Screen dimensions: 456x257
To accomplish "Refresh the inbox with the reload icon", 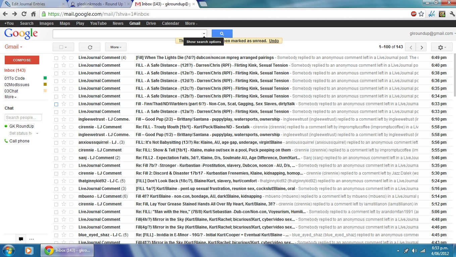I will (90, 47).
